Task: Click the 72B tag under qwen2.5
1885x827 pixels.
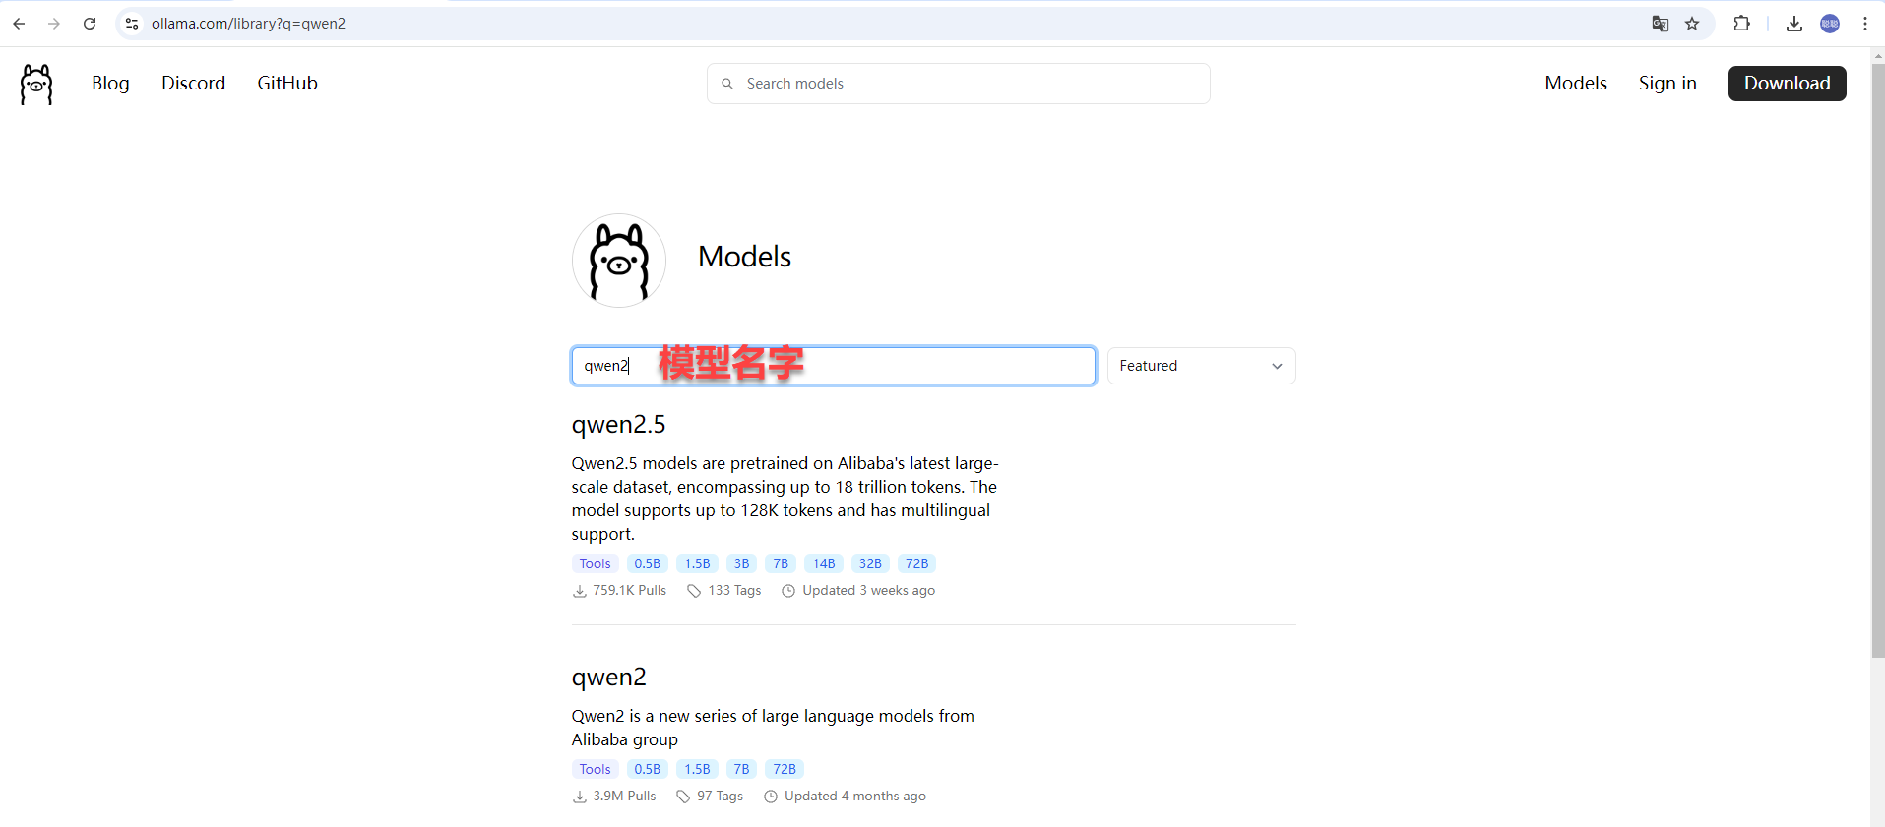Action: click(x=917, y=563)
